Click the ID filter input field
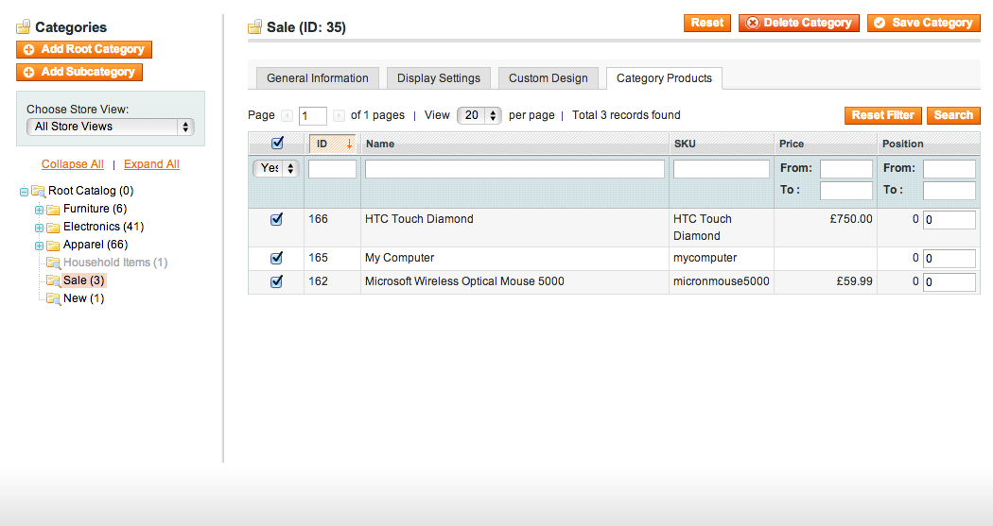 pyautogui.click(x=332, y=169)
